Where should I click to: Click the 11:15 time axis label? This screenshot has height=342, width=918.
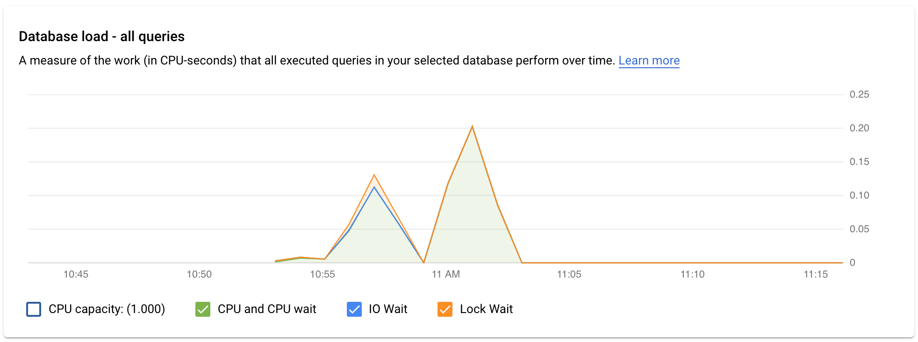[816, 274]
